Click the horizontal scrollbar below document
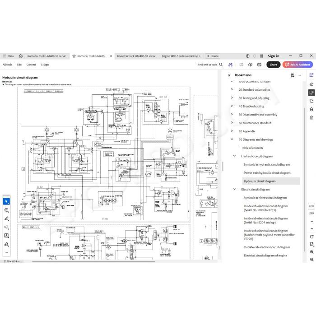 point(94,261)
